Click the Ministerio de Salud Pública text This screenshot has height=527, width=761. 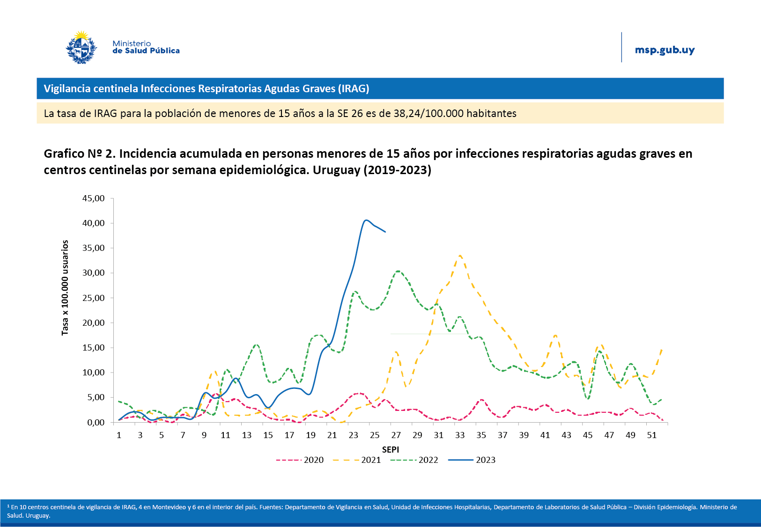[x=146, y=47]
